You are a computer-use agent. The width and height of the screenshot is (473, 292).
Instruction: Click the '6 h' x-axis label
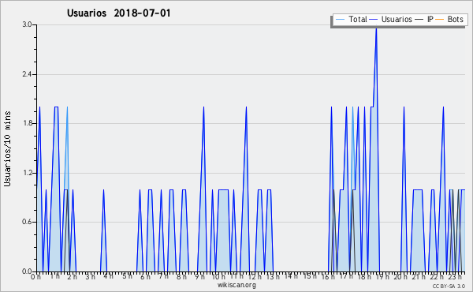pyautogui.click(x=145, y=276)
